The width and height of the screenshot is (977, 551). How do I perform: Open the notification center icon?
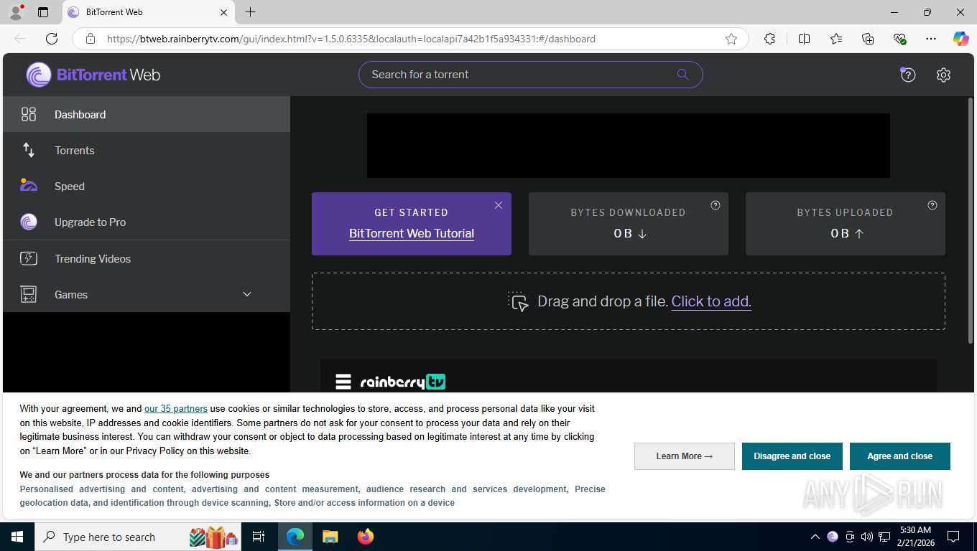point(953,537)
